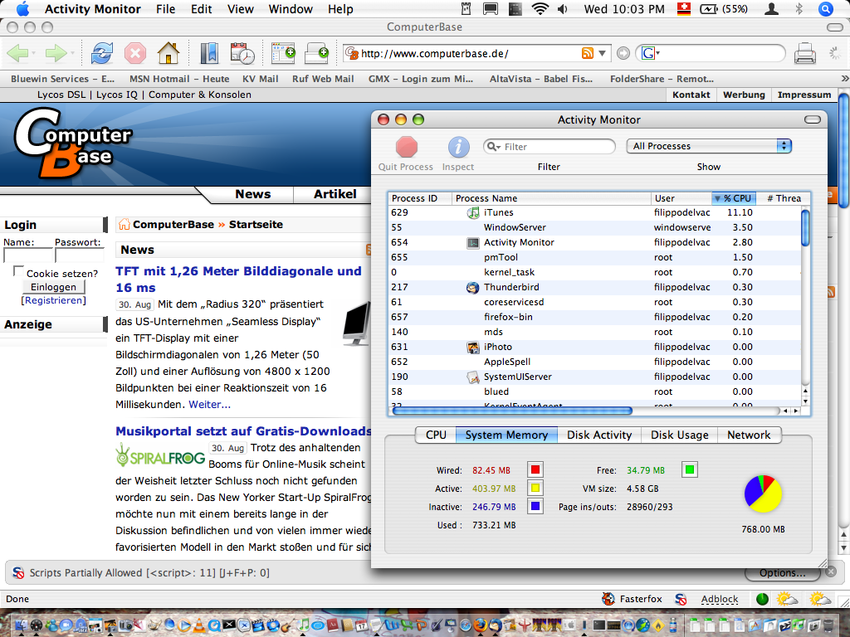Select the pmTool process row
The width and height of the screenshot is (850, 637).
click(594, 257)
